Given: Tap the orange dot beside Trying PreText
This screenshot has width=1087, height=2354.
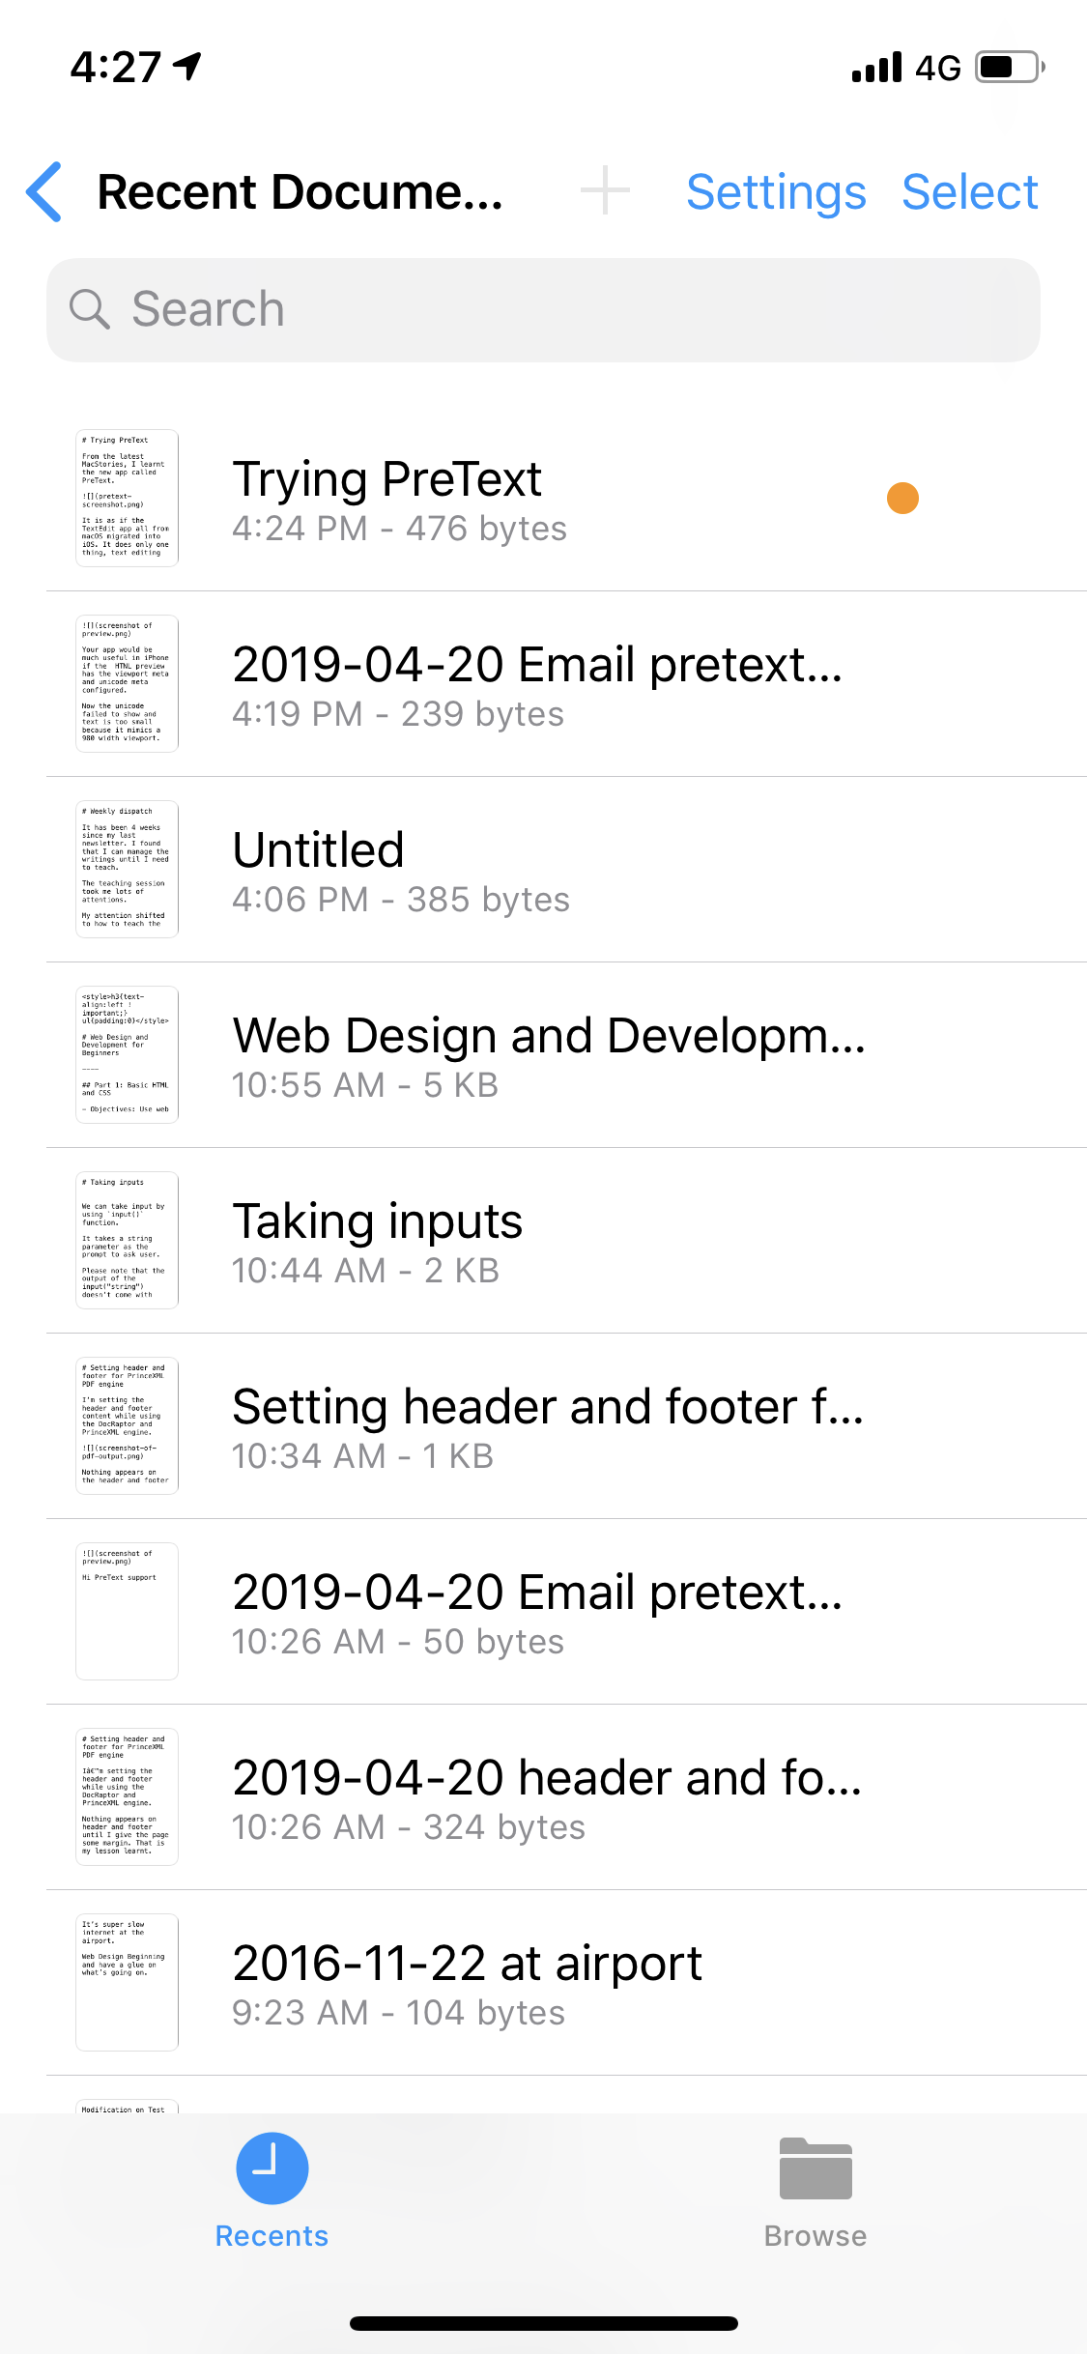Looking at the screenshot, I should click(902, 499).
